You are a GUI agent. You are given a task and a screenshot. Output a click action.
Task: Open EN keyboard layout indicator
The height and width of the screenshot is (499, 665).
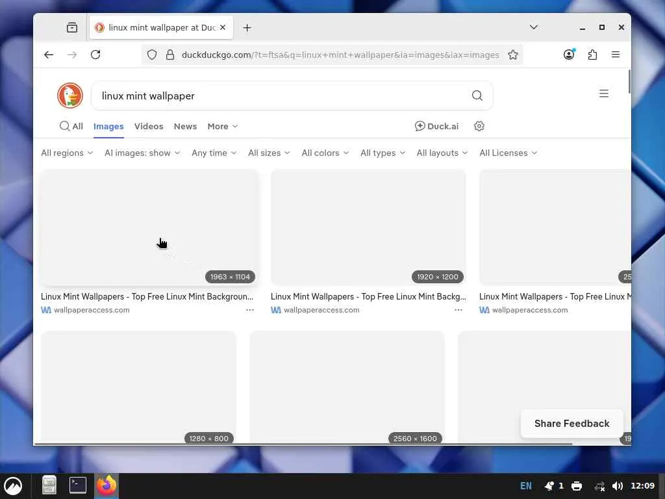(x=526, y=486)
